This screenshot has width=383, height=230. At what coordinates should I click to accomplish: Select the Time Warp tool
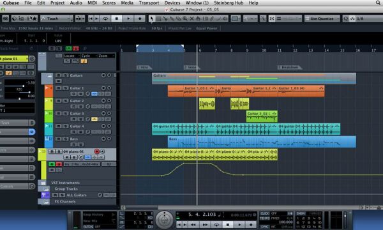pos(205,19)
